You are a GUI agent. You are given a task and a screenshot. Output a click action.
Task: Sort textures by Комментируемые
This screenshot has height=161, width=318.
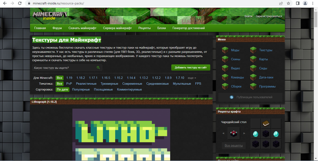(x=129, y=90)
